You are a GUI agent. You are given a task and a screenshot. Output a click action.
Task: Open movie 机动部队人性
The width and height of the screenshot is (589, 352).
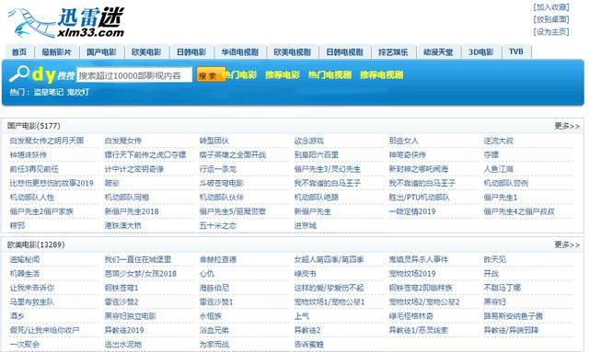32,198
